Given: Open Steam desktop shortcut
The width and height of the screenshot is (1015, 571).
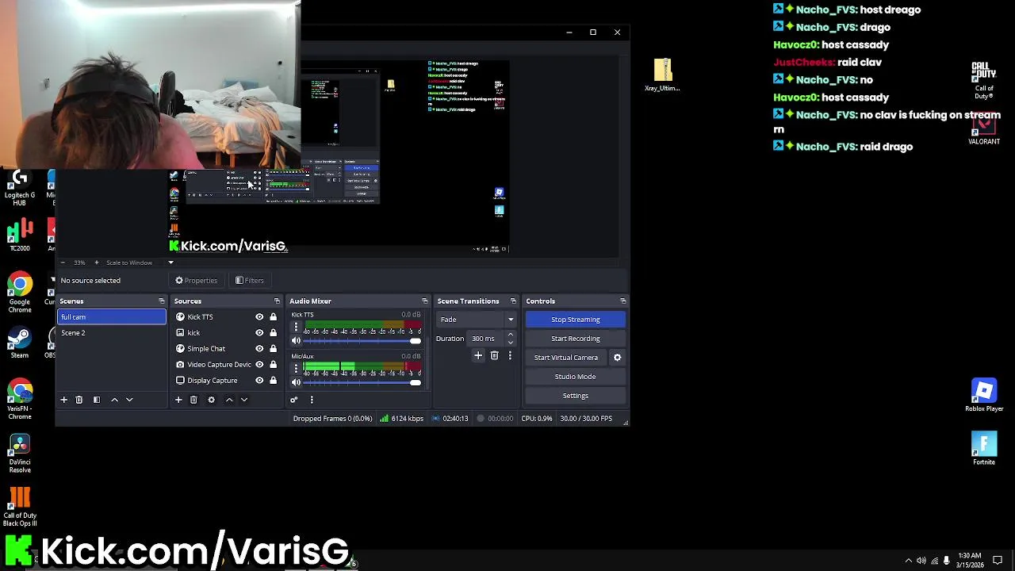Looking at the screenshot, I should [20, 343].
